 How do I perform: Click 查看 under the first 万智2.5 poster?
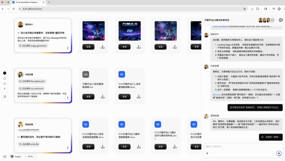tap(88, 47)
